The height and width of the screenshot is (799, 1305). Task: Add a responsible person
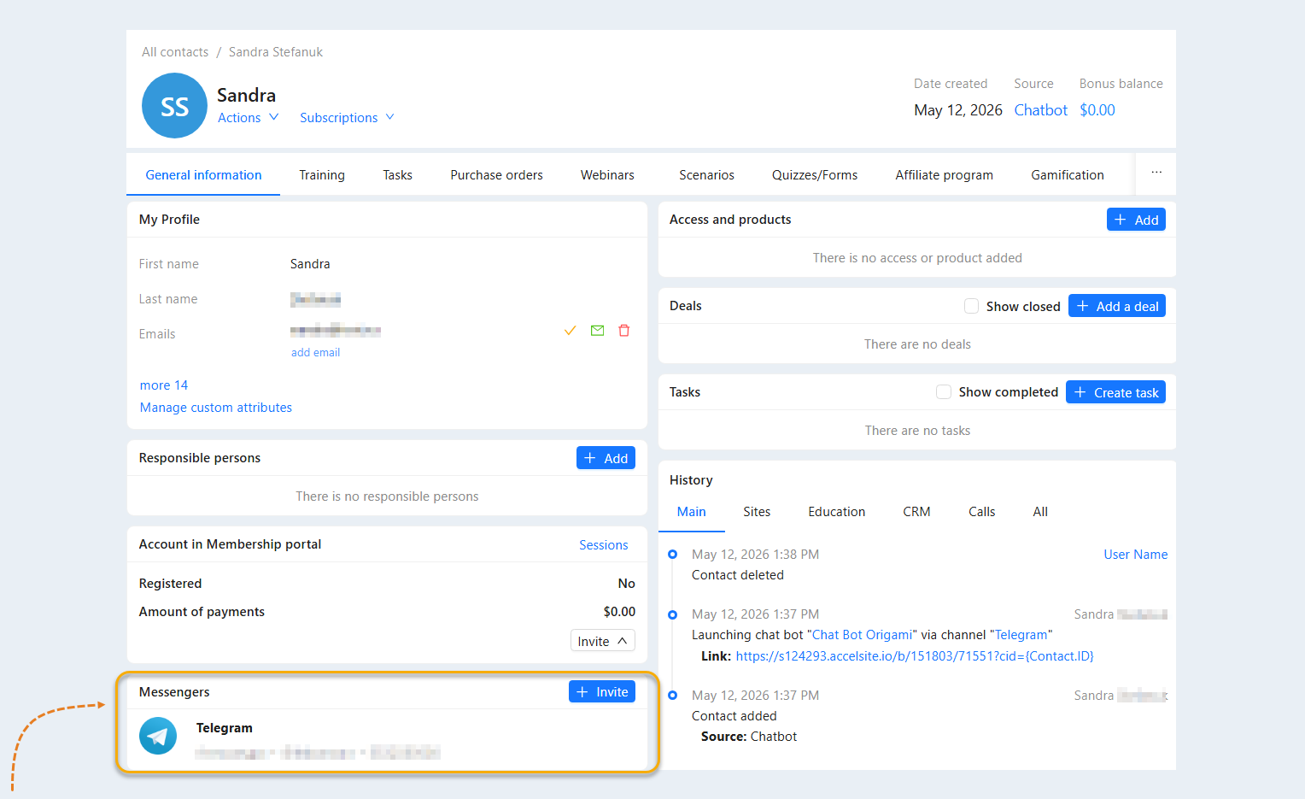point(606,458)
